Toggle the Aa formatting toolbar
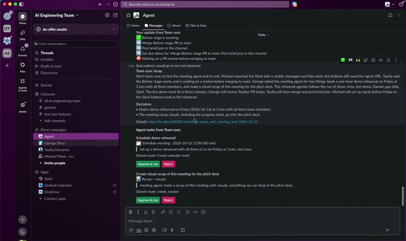406x241 pixels. pos(139,230)
